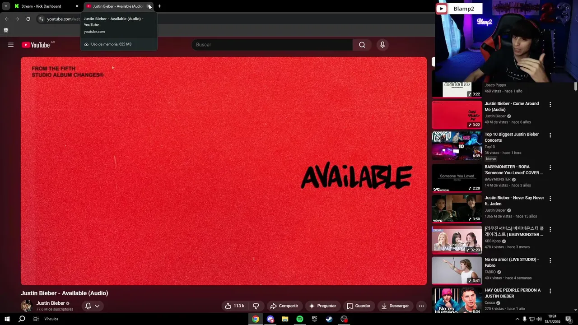
Task: Show hidden system tray icons
Action: pyautogui.click(x=517, y=319)
